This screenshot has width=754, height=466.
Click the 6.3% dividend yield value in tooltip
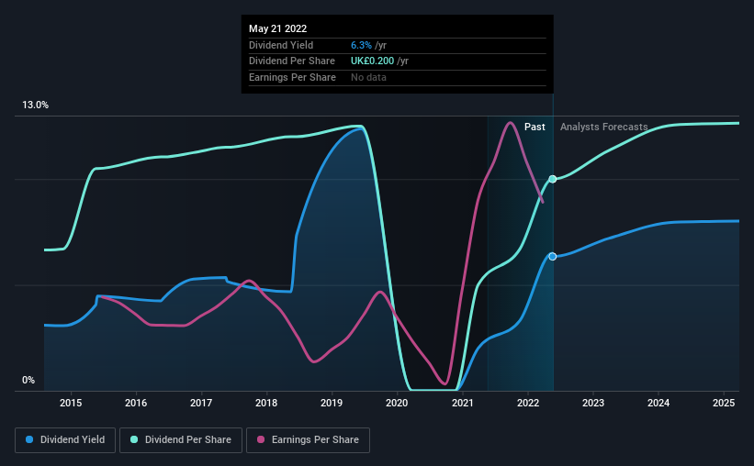pyautogui.click(x=361, y=45)
